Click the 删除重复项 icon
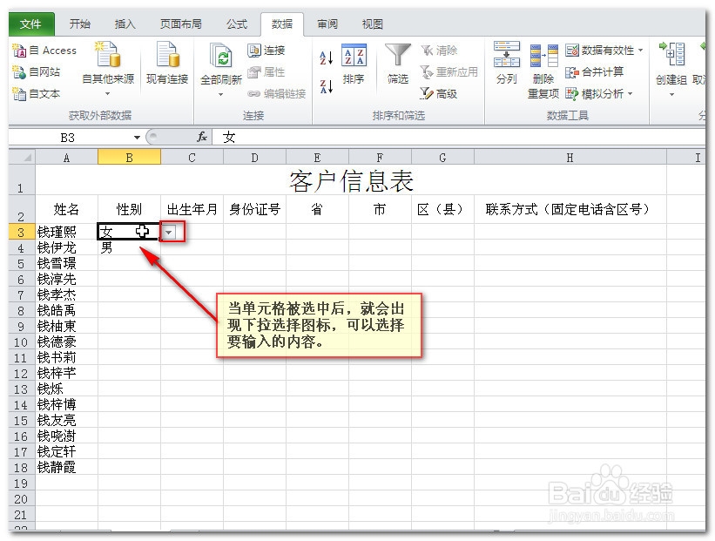The width and height of the screenshot is (715, 541). (x=543, y=56)
